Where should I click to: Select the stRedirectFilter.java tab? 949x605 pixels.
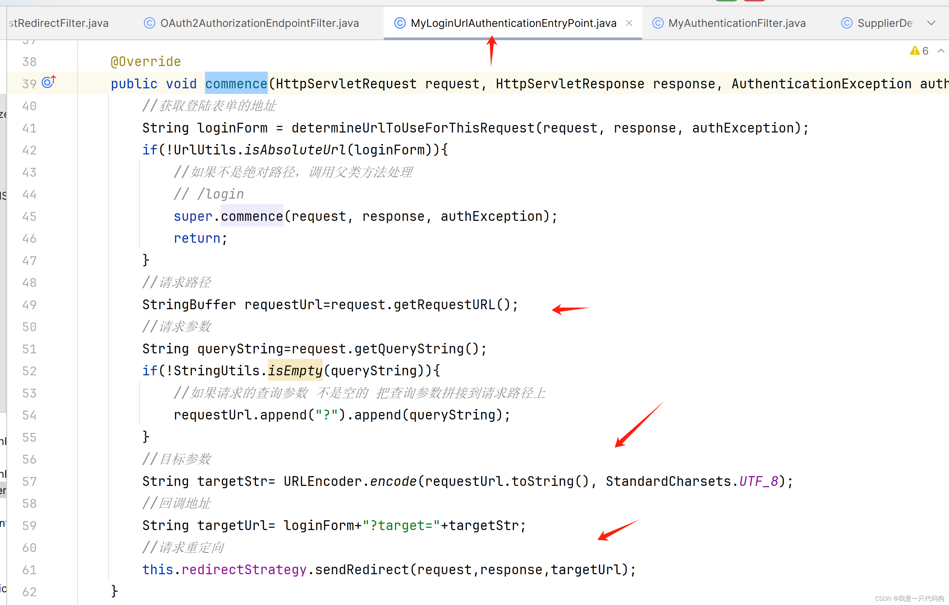58,23
